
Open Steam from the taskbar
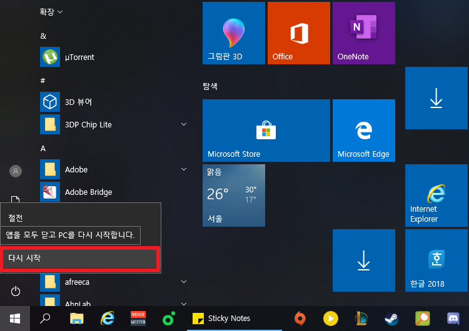click(392, 319)
